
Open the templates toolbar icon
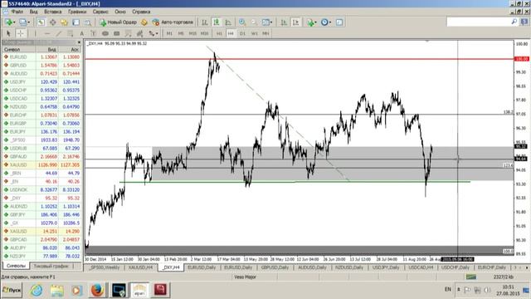point(339,22)
